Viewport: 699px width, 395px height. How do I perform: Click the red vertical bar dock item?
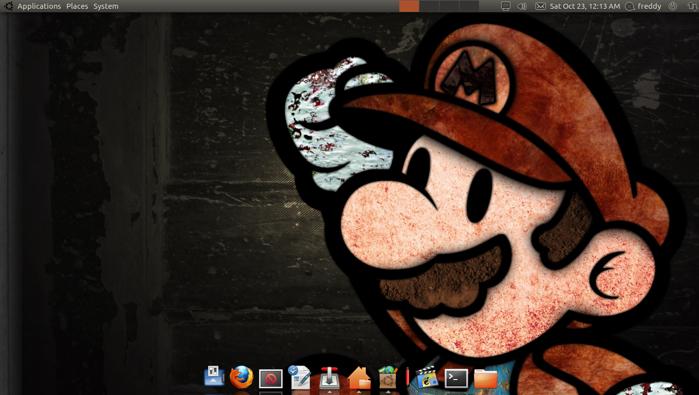(408, 377)
